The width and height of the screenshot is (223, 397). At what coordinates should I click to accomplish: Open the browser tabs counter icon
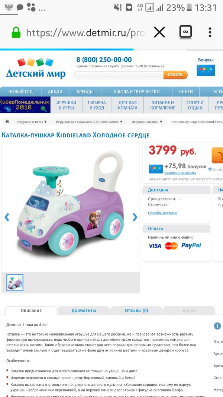pos(185,32)
